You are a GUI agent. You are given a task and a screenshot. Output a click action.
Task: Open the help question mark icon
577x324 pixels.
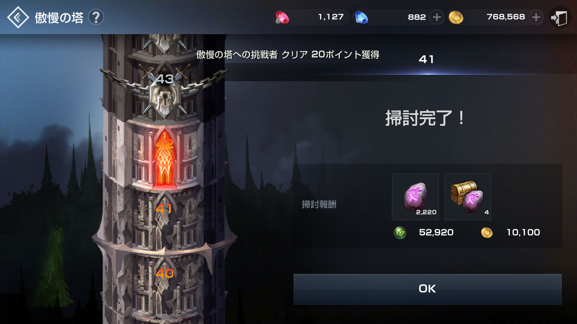(96, 18)
